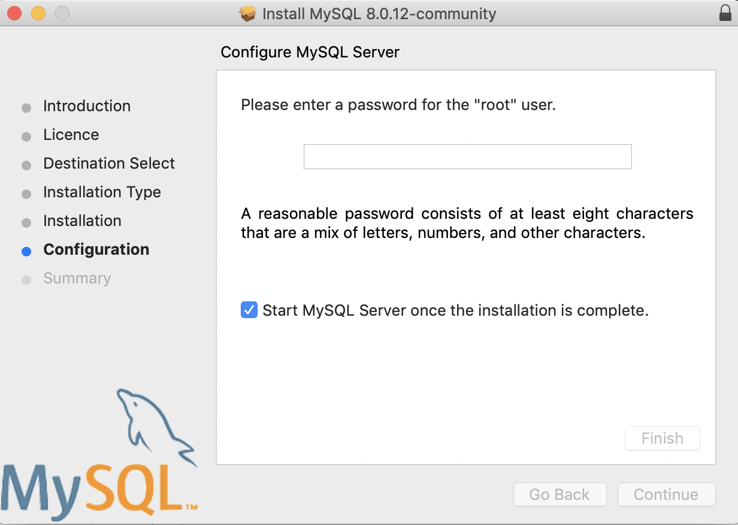Select the Licence item in sidebar
This screenshot has width=738, height=525.
(x=71, y=135)
